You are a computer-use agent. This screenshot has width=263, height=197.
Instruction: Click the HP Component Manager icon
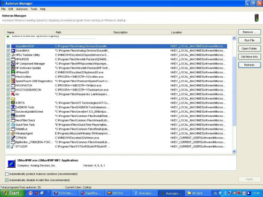(13, 64)
